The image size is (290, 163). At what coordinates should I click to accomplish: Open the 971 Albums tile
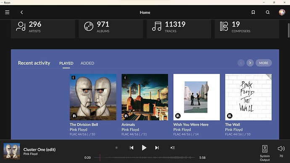click(x=111, y=29)
